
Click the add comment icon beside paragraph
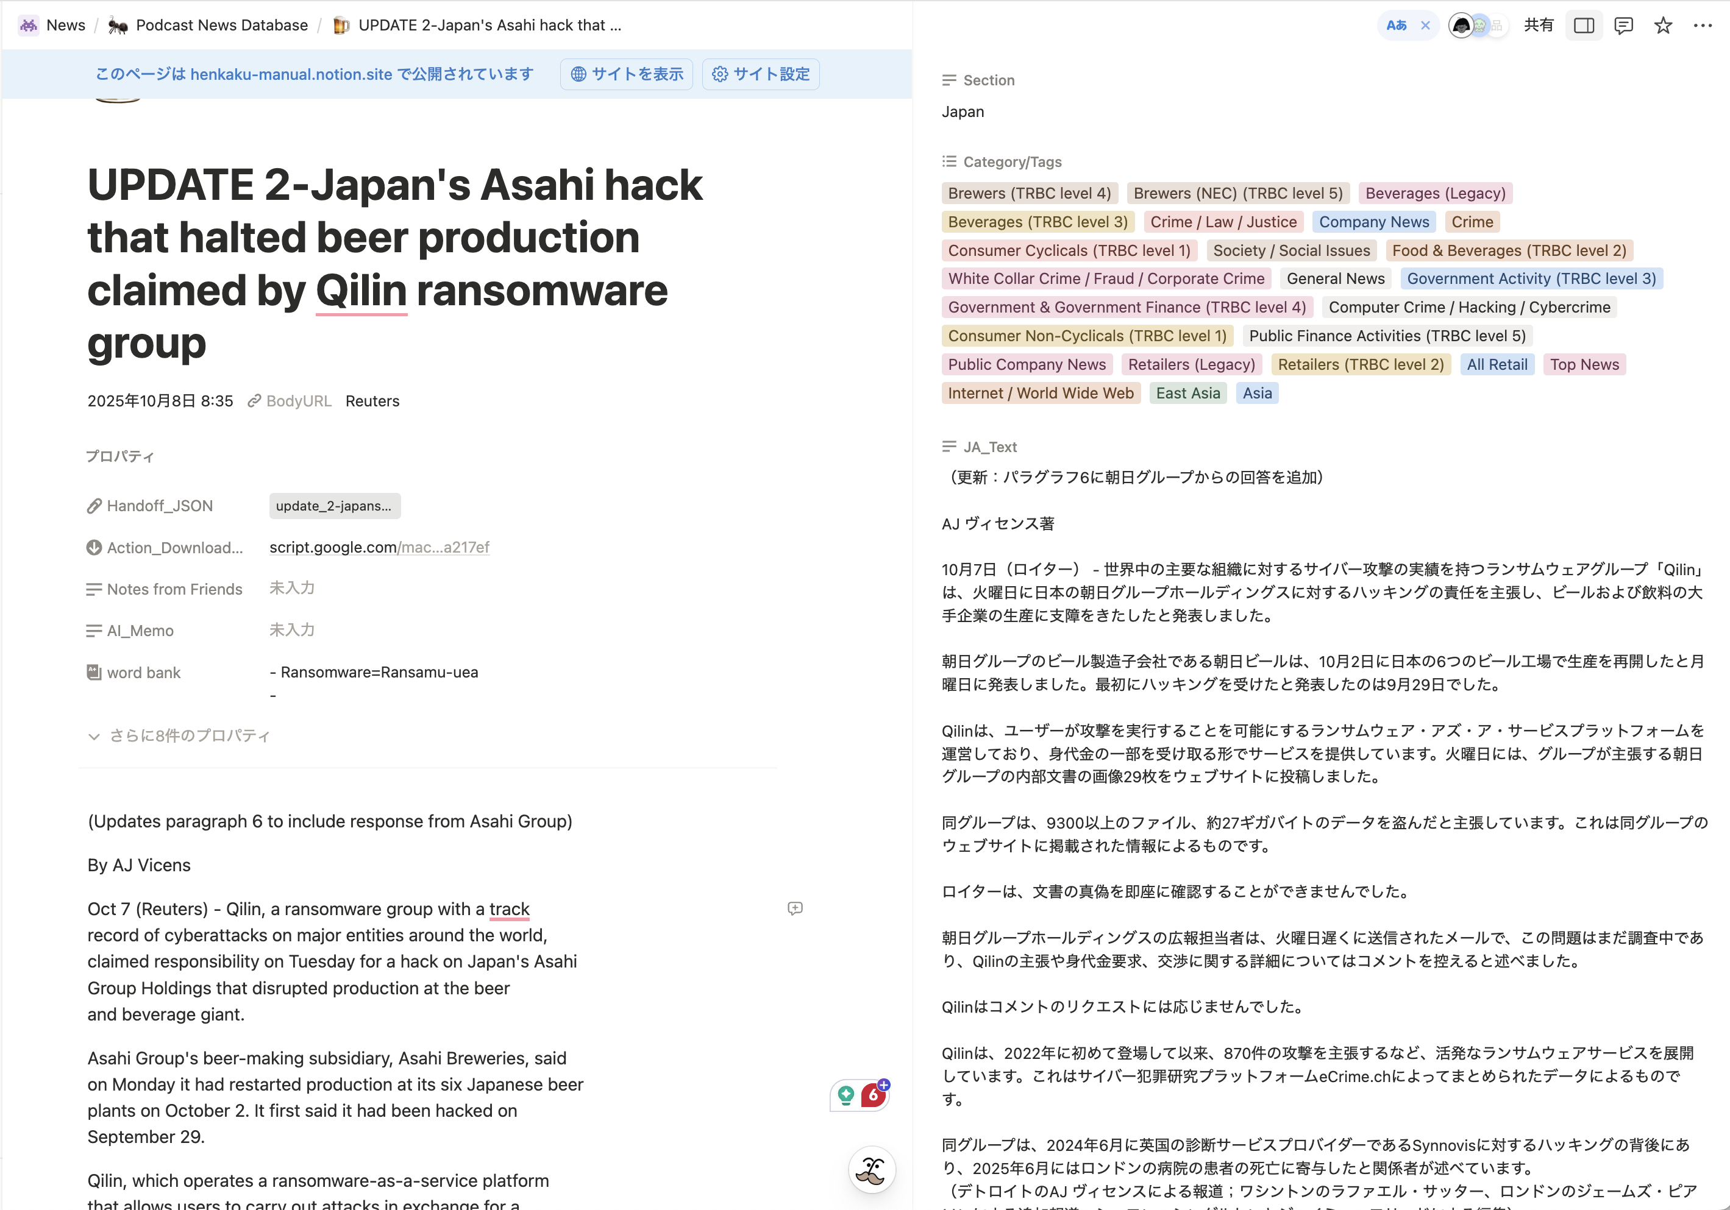click(x=795, y=908)
